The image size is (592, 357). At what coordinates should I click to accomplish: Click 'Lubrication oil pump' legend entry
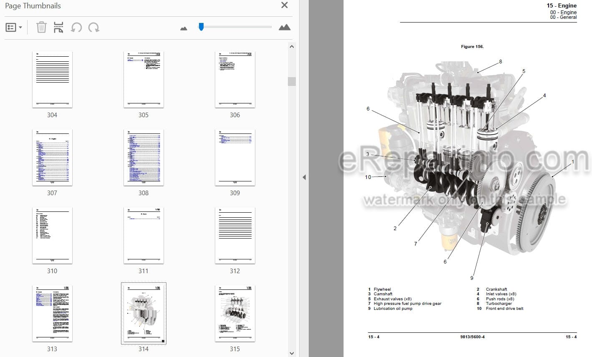point(393,309)
